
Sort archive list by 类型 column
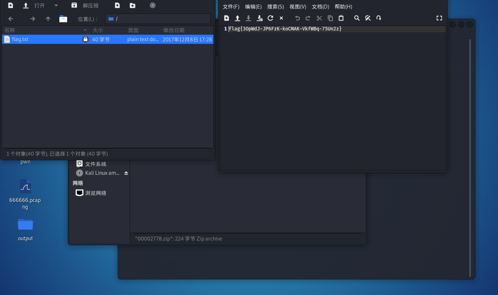click(x=143, y=30)
